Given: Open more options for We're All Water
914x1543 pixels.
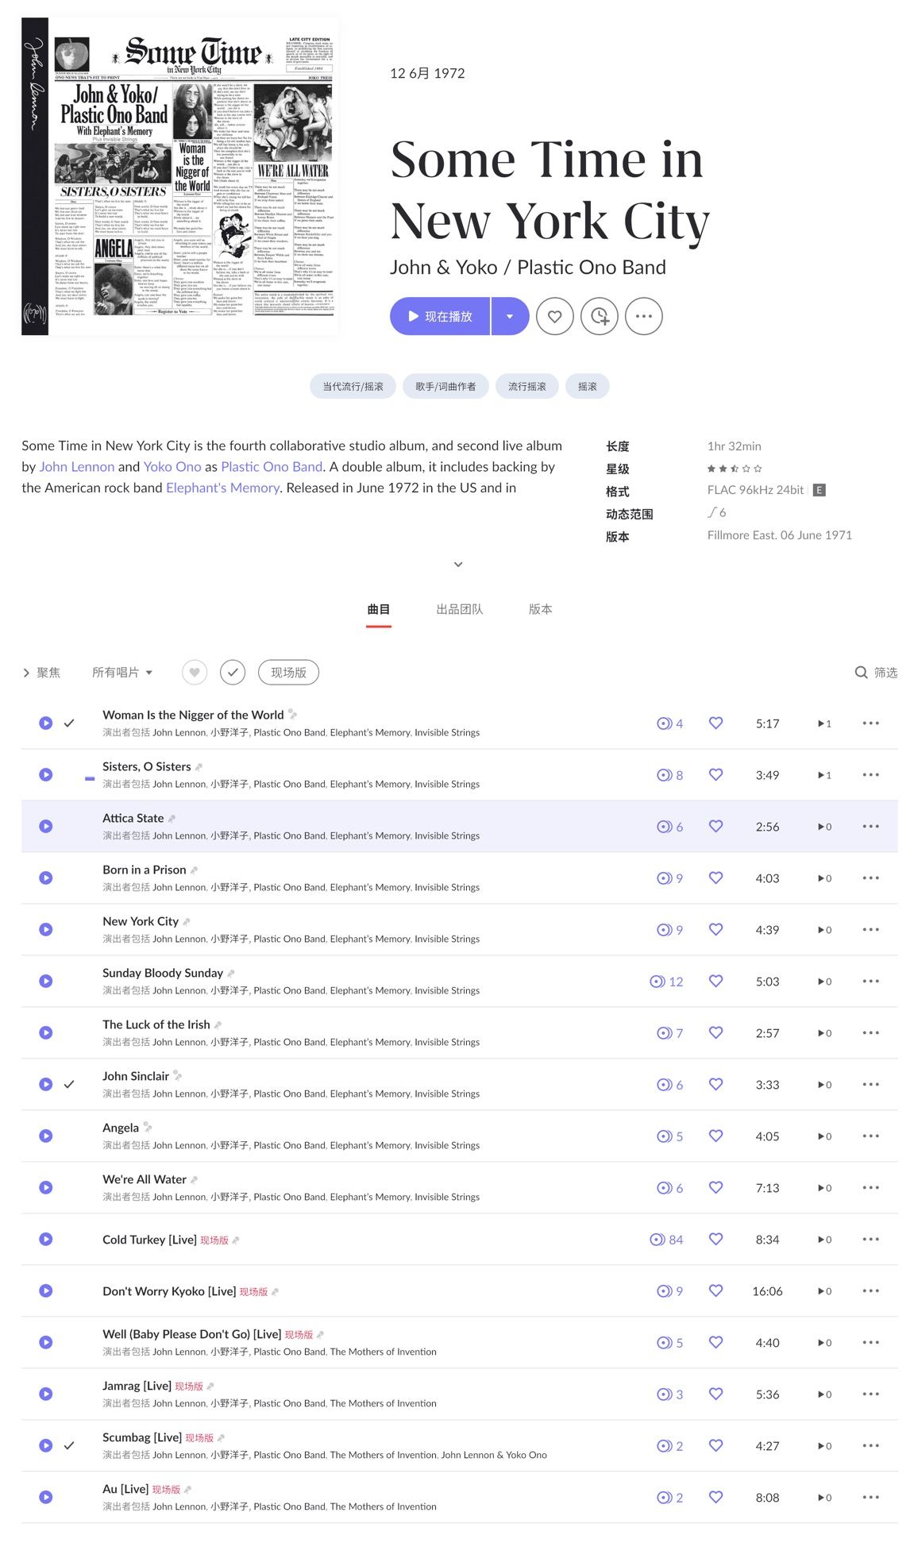Looking at the screenshot, I should pyautogui.click(x=870, y=1188).
